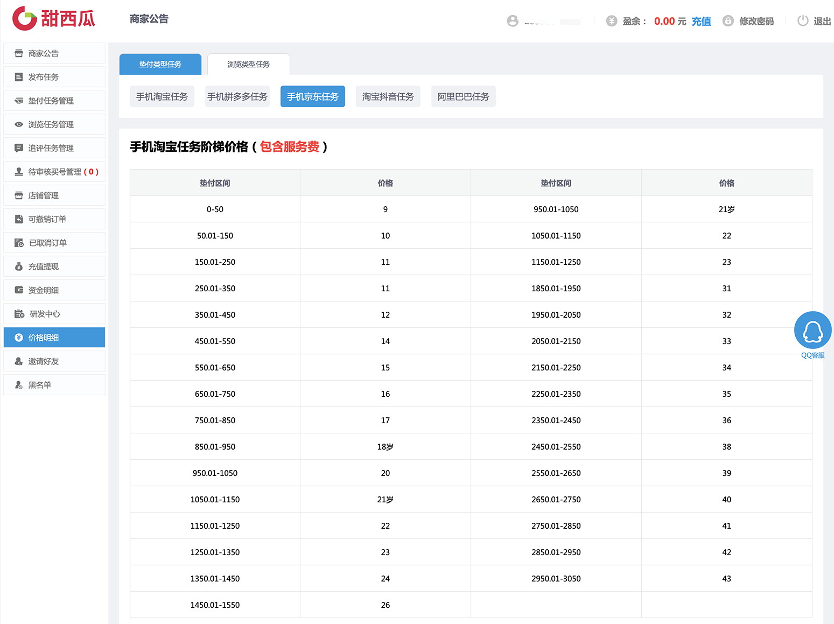The width and height of the screenshot is (834, 624).
Task: Click the 0.00 balance amount
Action: tap(664, 21)
